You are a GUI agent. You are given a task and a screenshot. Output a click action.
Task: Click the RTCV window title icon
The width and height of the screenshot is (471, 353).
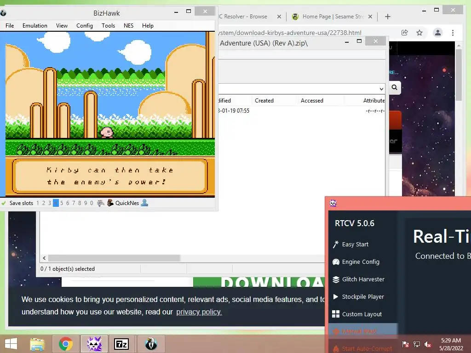[333, 203]
